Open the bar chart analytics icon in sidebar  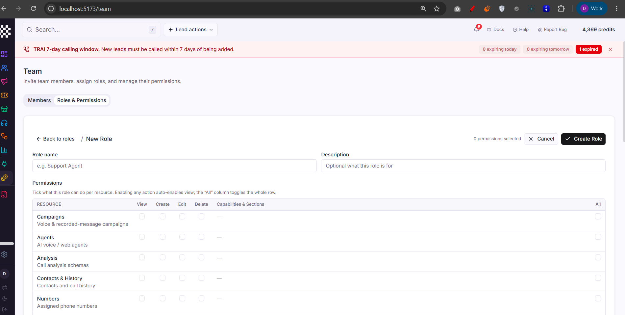pyautogui.click(x=4, y=150)
